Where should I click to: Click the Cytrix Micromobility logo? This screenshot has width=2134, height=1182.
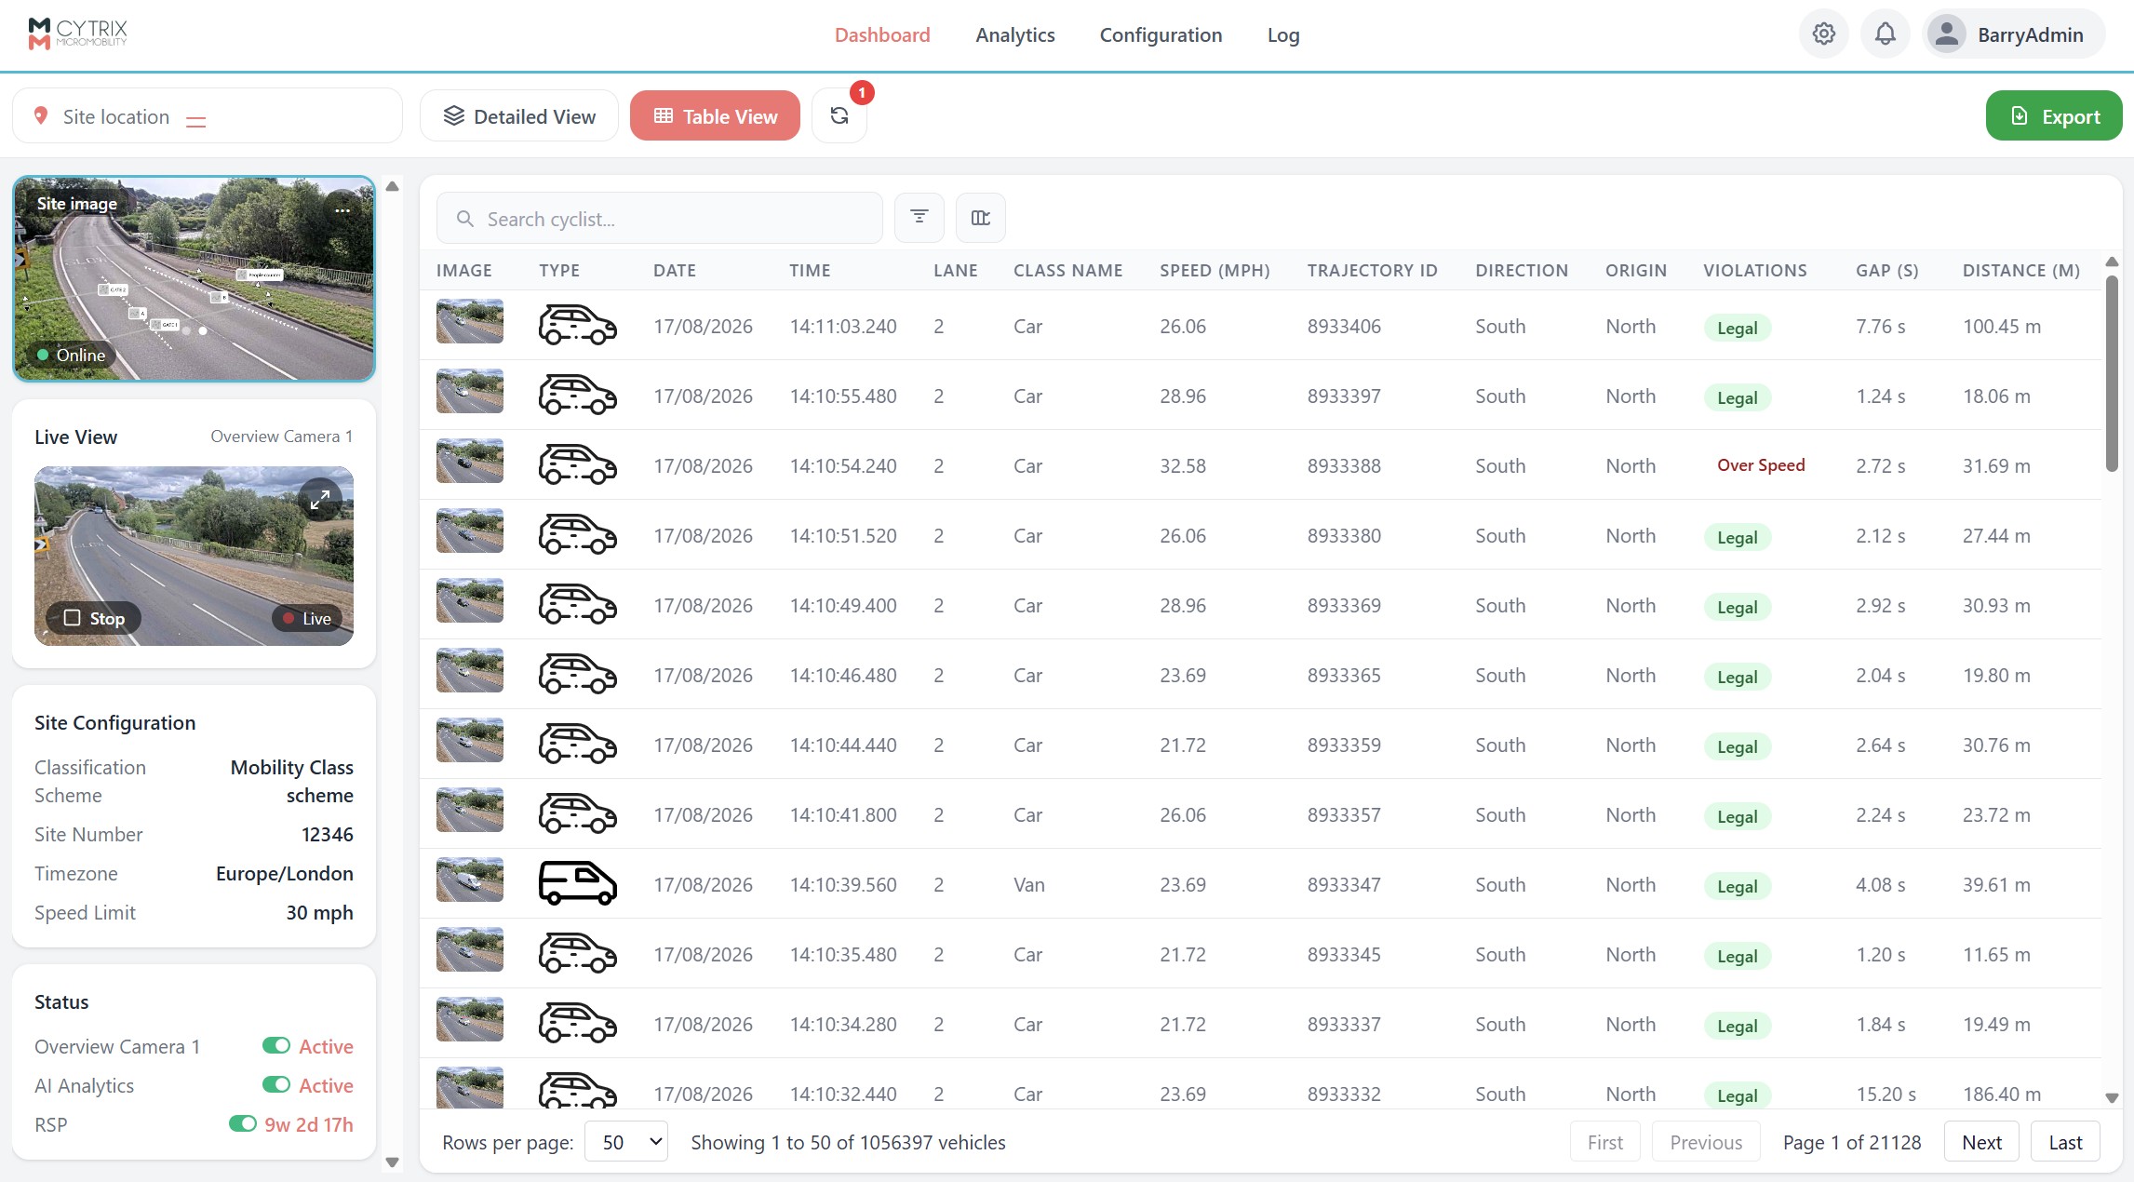[x=78, y=34]
